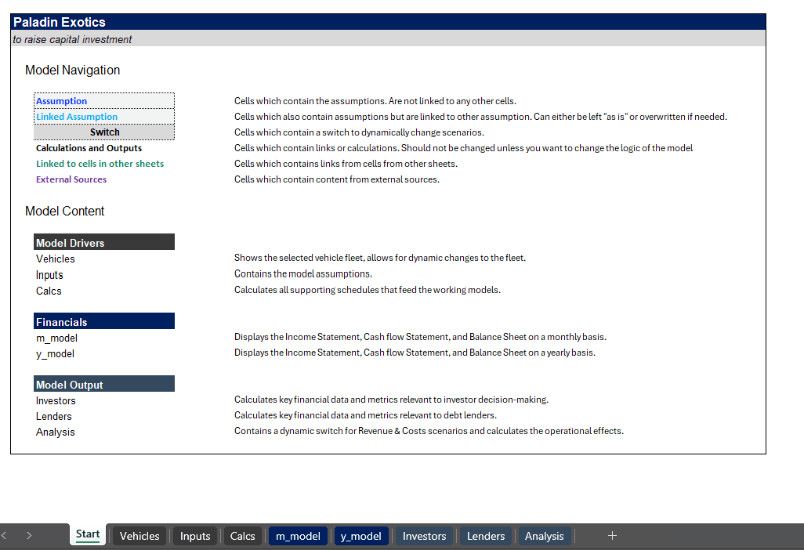The width and height of the screenshot is (804, 550).
Task: Click Inputs under Model Drivers
Action: tap(49, 275)
